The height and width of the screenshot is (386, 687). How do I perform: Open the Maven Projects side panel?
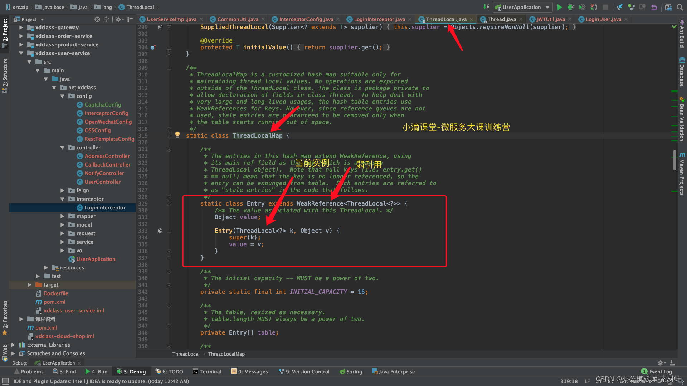pos(682,174)
